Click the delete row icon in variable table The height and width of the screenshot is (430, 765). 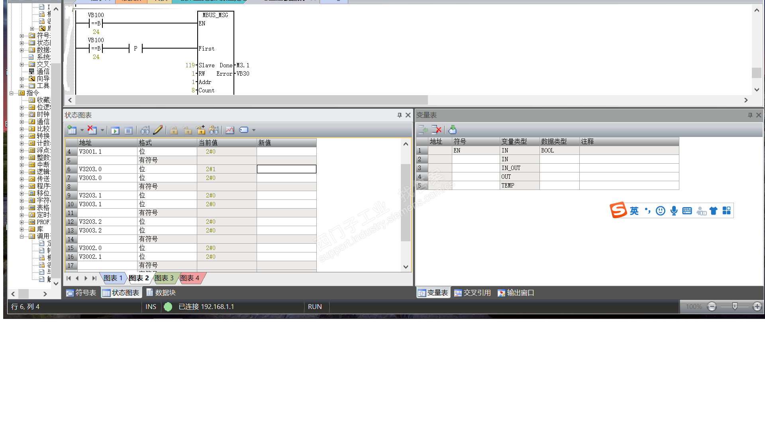click(437, 130)
